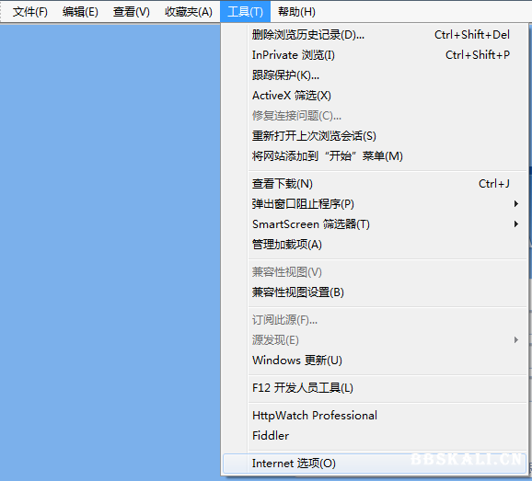
Task: Choose 跟踪保护(K) menu item
Action: (x=375, y=75)
